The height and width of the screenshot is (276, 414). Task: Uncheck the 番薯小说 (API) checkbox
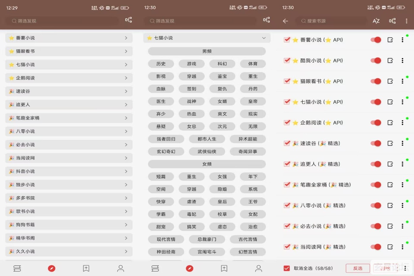click(x=287, y=40)
